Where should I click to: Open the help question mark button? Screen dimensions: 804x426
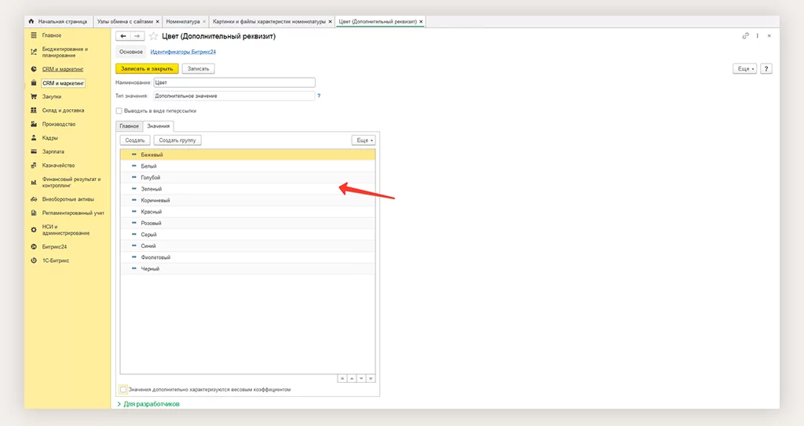point(766,69)
